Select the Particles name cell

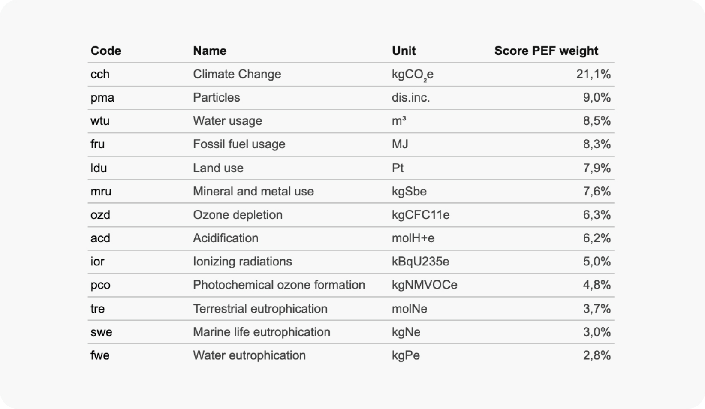216,97
